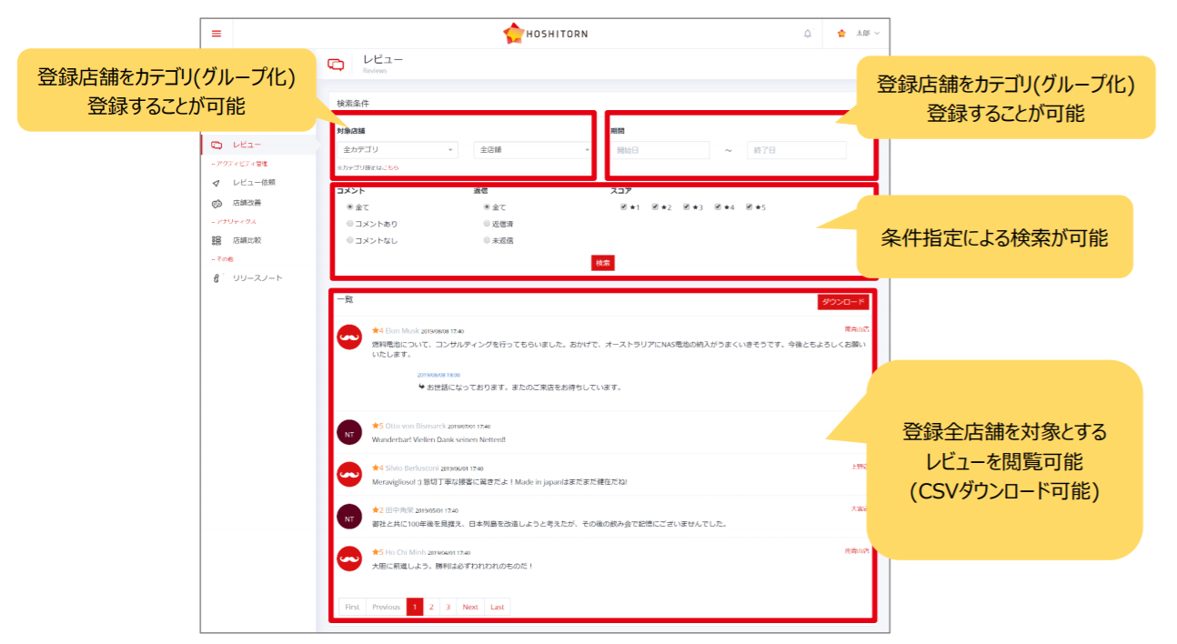Open the 全カテゴリ category dropdown
Image resolution: width=1177 pixels, height=644 pixels.
(397, 150)
